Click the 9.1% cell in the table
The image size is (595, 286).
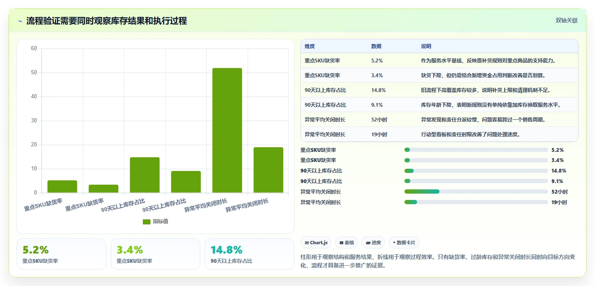coord(377,105)
